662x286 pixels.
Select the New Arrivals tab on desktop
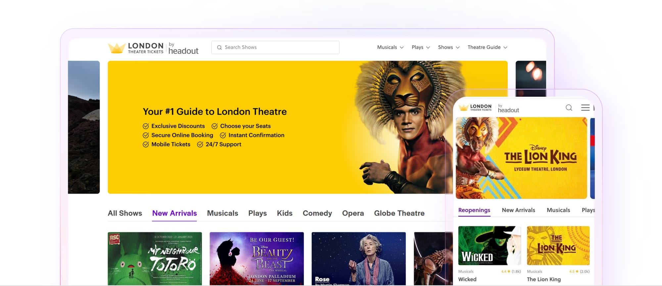tap(174, 213)
